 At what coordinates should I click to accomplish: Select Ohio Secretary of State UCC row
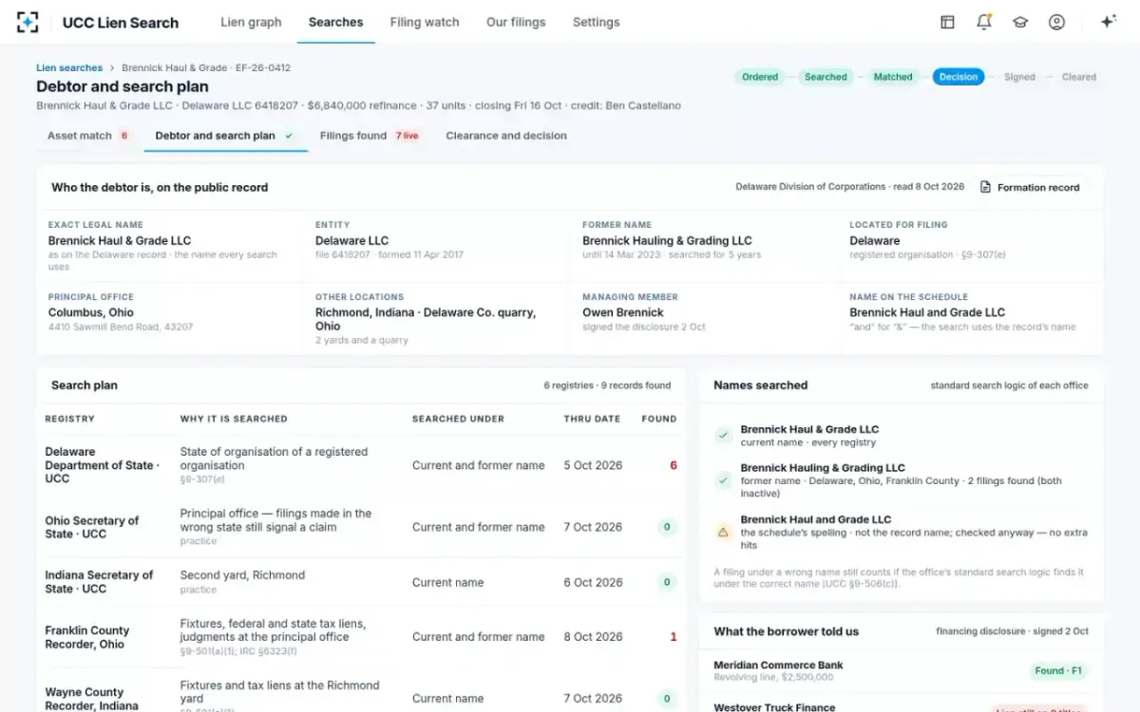(361, 527)
